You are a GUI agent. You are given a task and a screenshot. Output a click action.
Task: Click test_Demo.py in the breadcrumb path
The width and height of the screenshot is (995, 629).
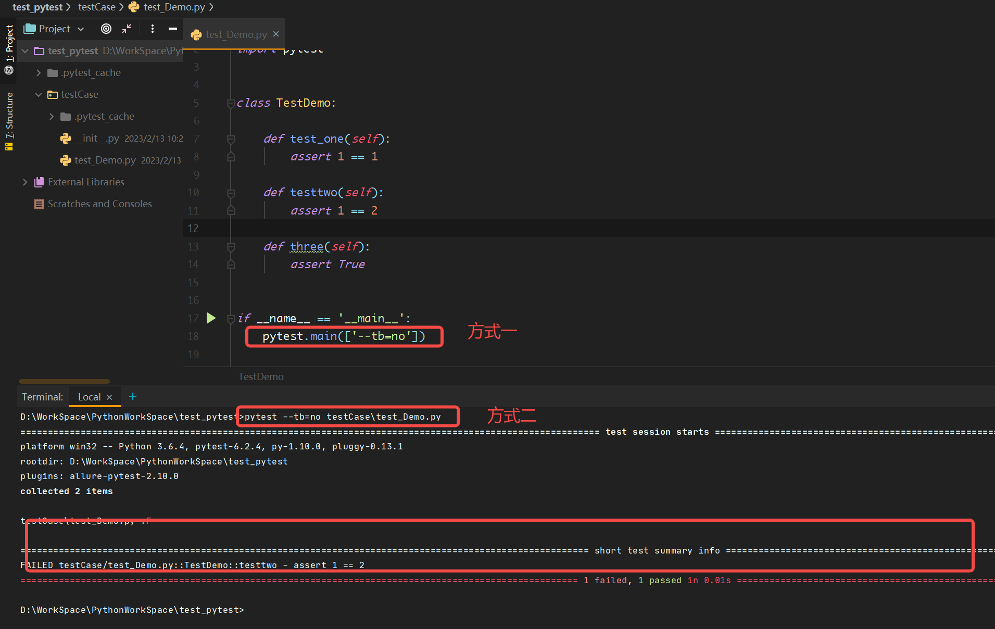click(x=174, y=7)
